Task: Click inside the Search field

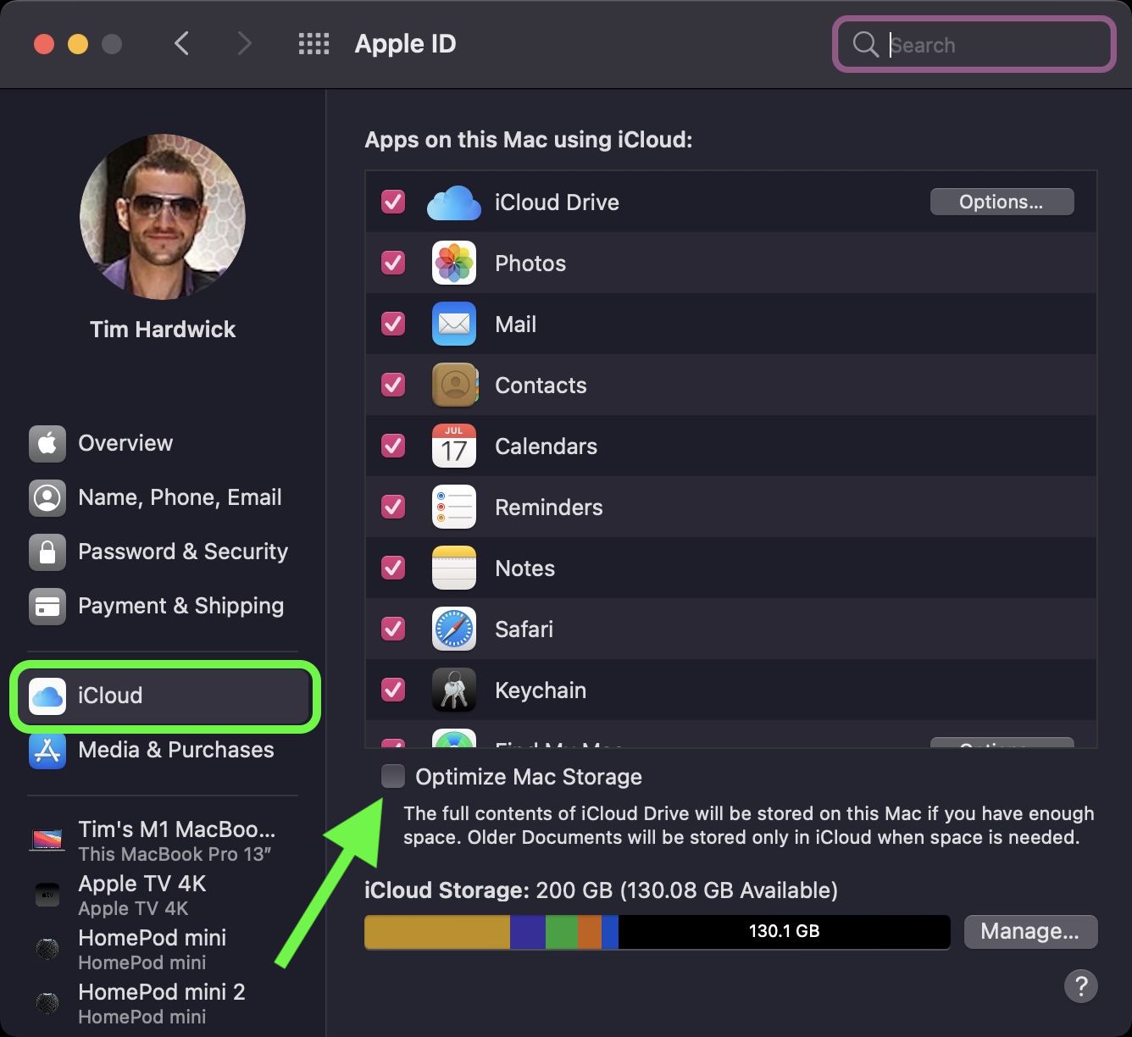Action: pyautogui.click(x=973, y=44)
